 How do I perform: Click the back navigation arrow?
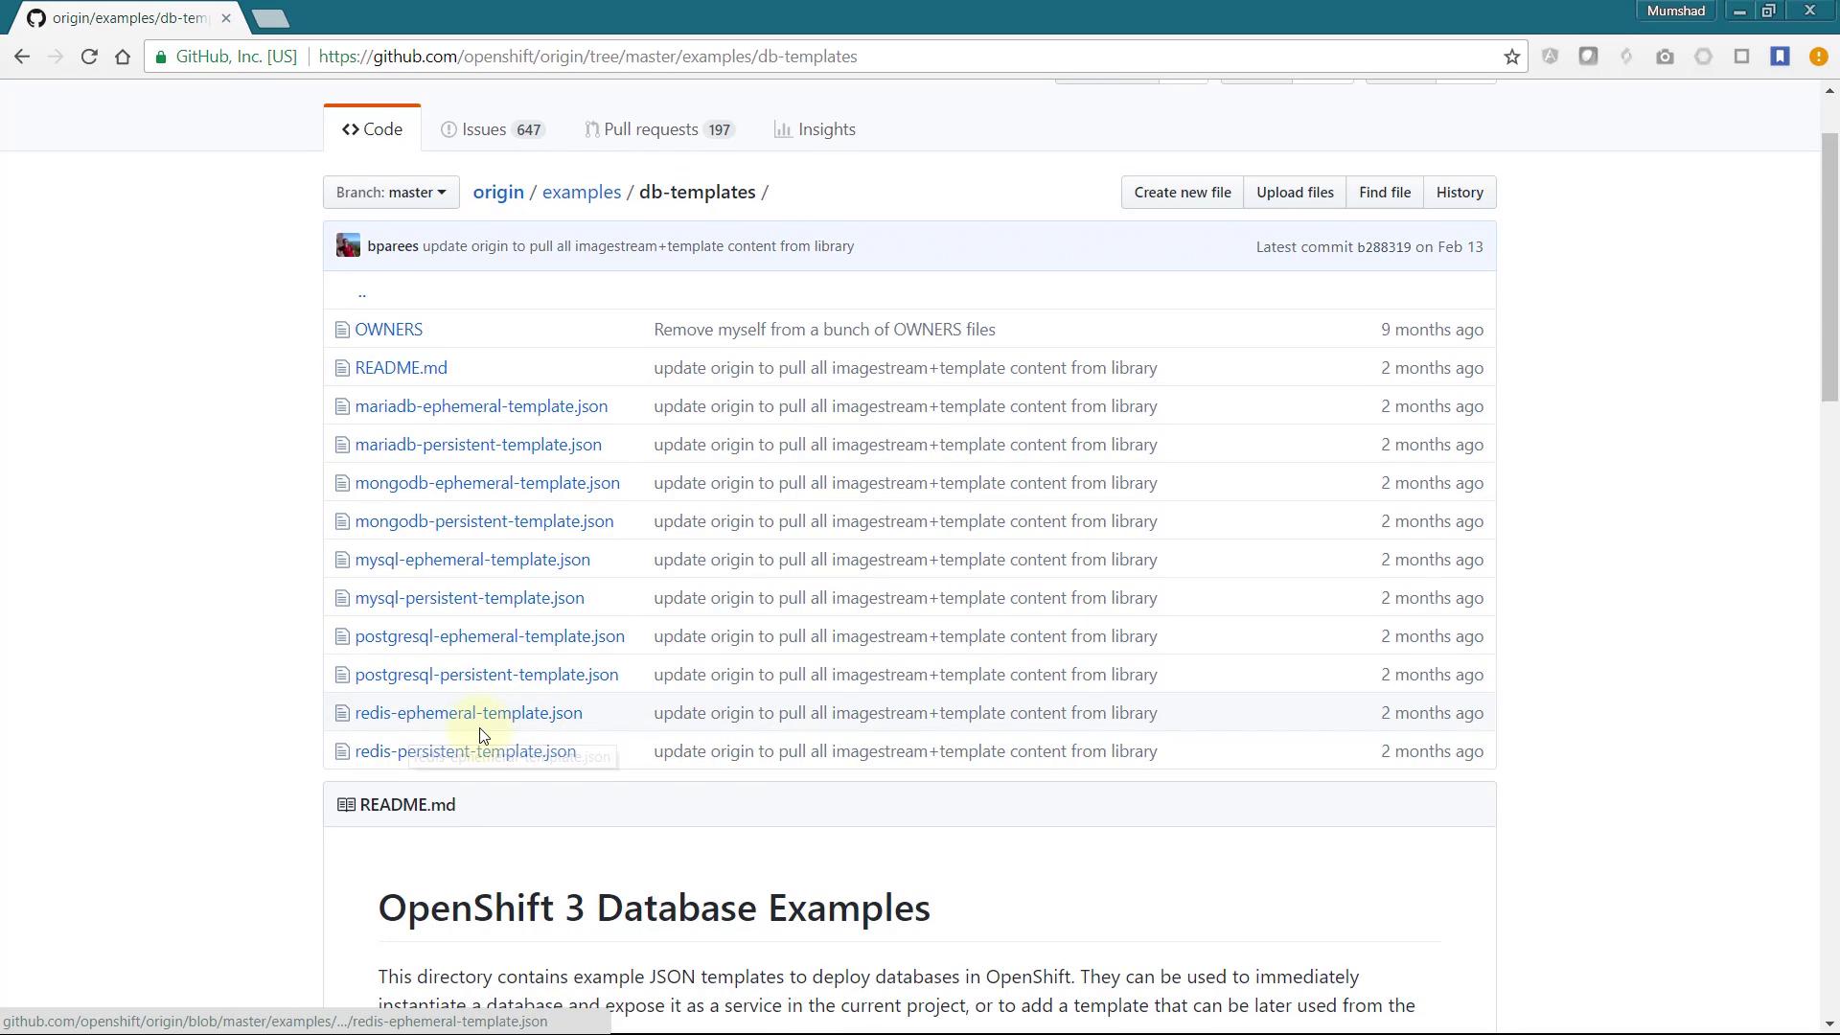22,57
